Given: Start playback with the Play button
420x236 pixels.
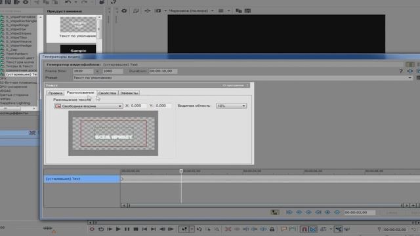Looking at the screenshot, I should pos(118,229).
